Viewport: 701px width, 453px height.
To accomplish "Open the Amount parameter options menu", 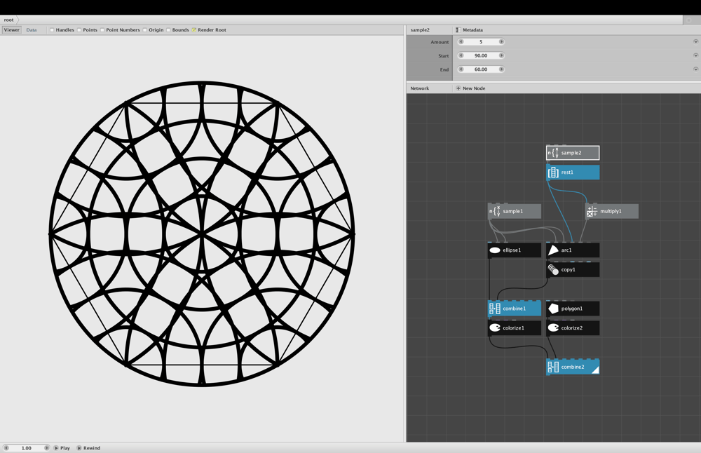I will pyautogui.click(x=695, y=41).
